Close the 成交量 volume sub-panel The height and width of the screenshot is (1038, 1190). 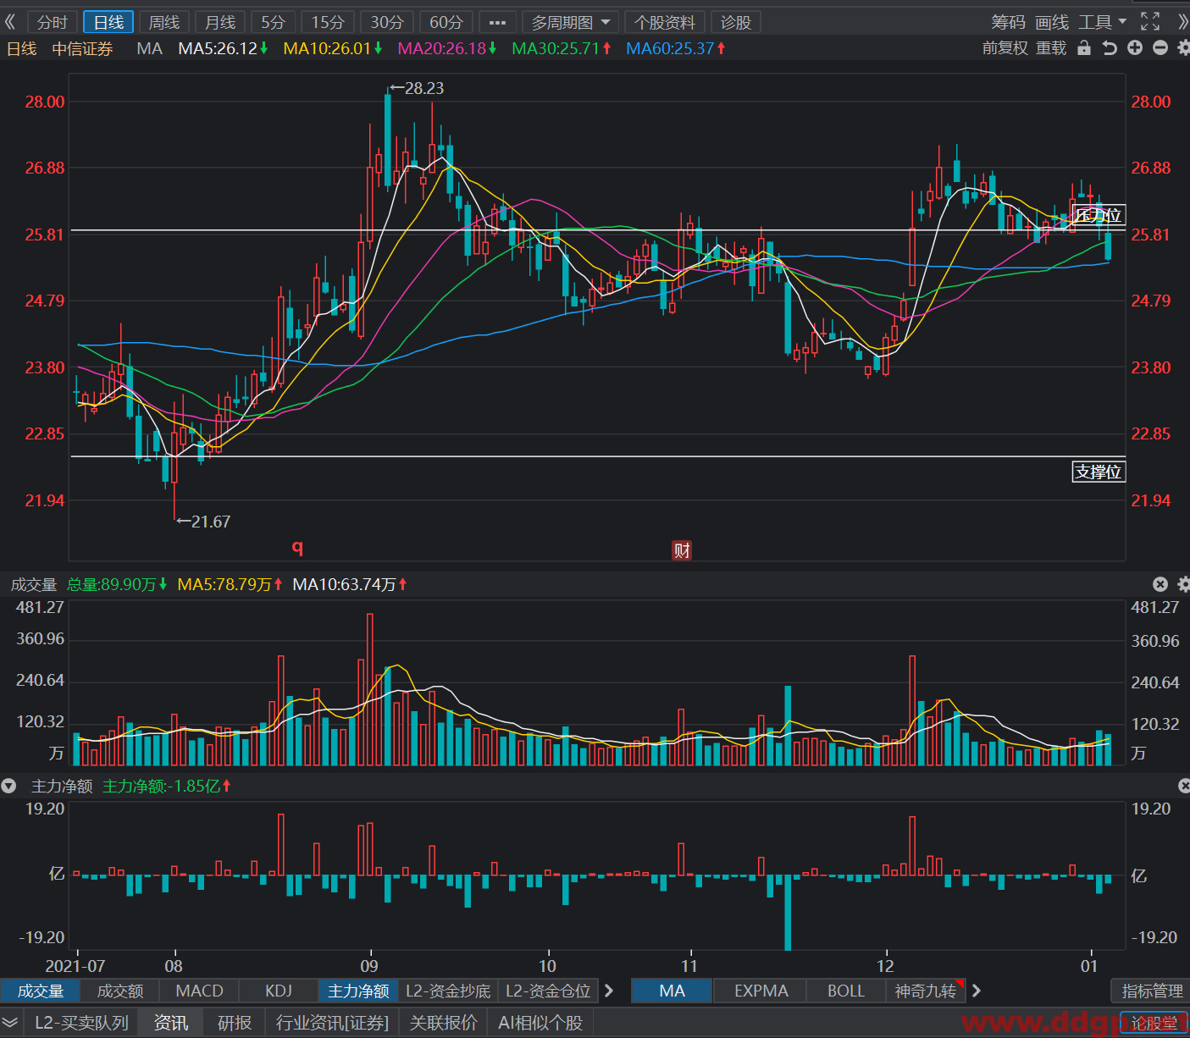coord(1160,584)
